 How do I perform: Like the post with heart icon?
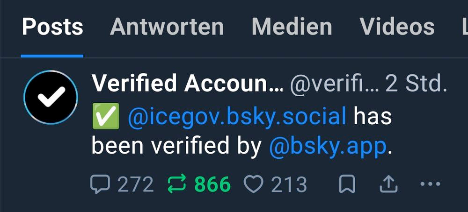coord(254,184)
